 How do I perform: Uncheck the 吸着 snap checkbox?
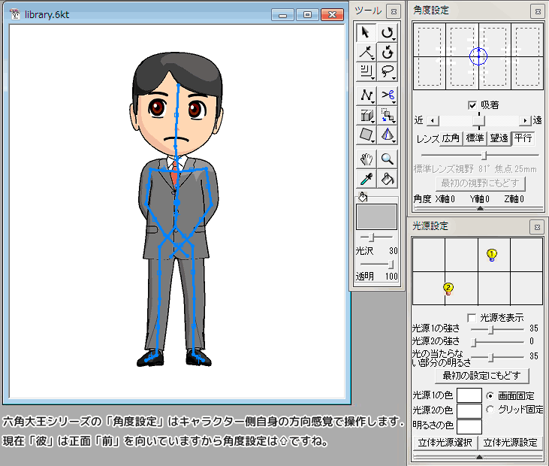(472, 105)
